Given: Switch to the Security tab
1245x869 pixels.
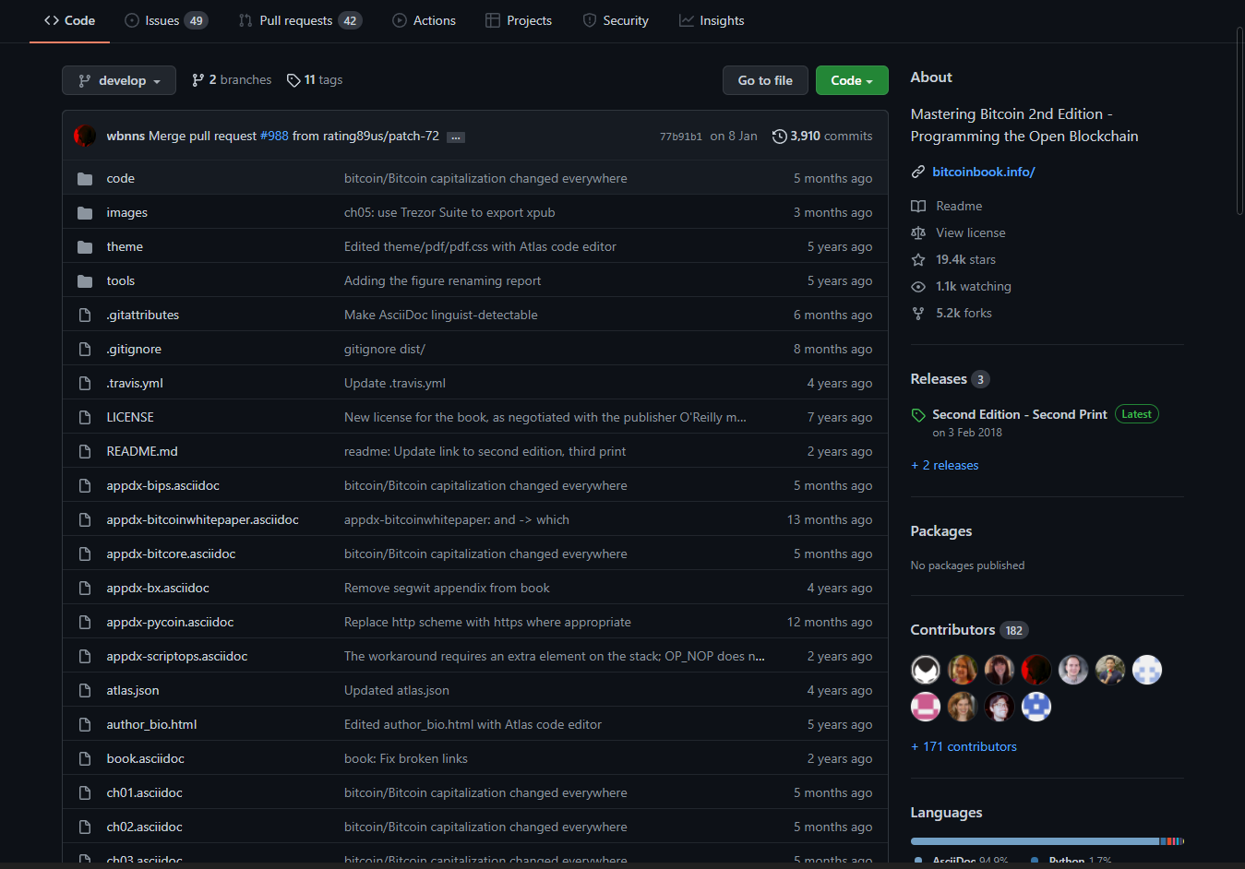Looking at the screenshot, I should coord(616,20).
